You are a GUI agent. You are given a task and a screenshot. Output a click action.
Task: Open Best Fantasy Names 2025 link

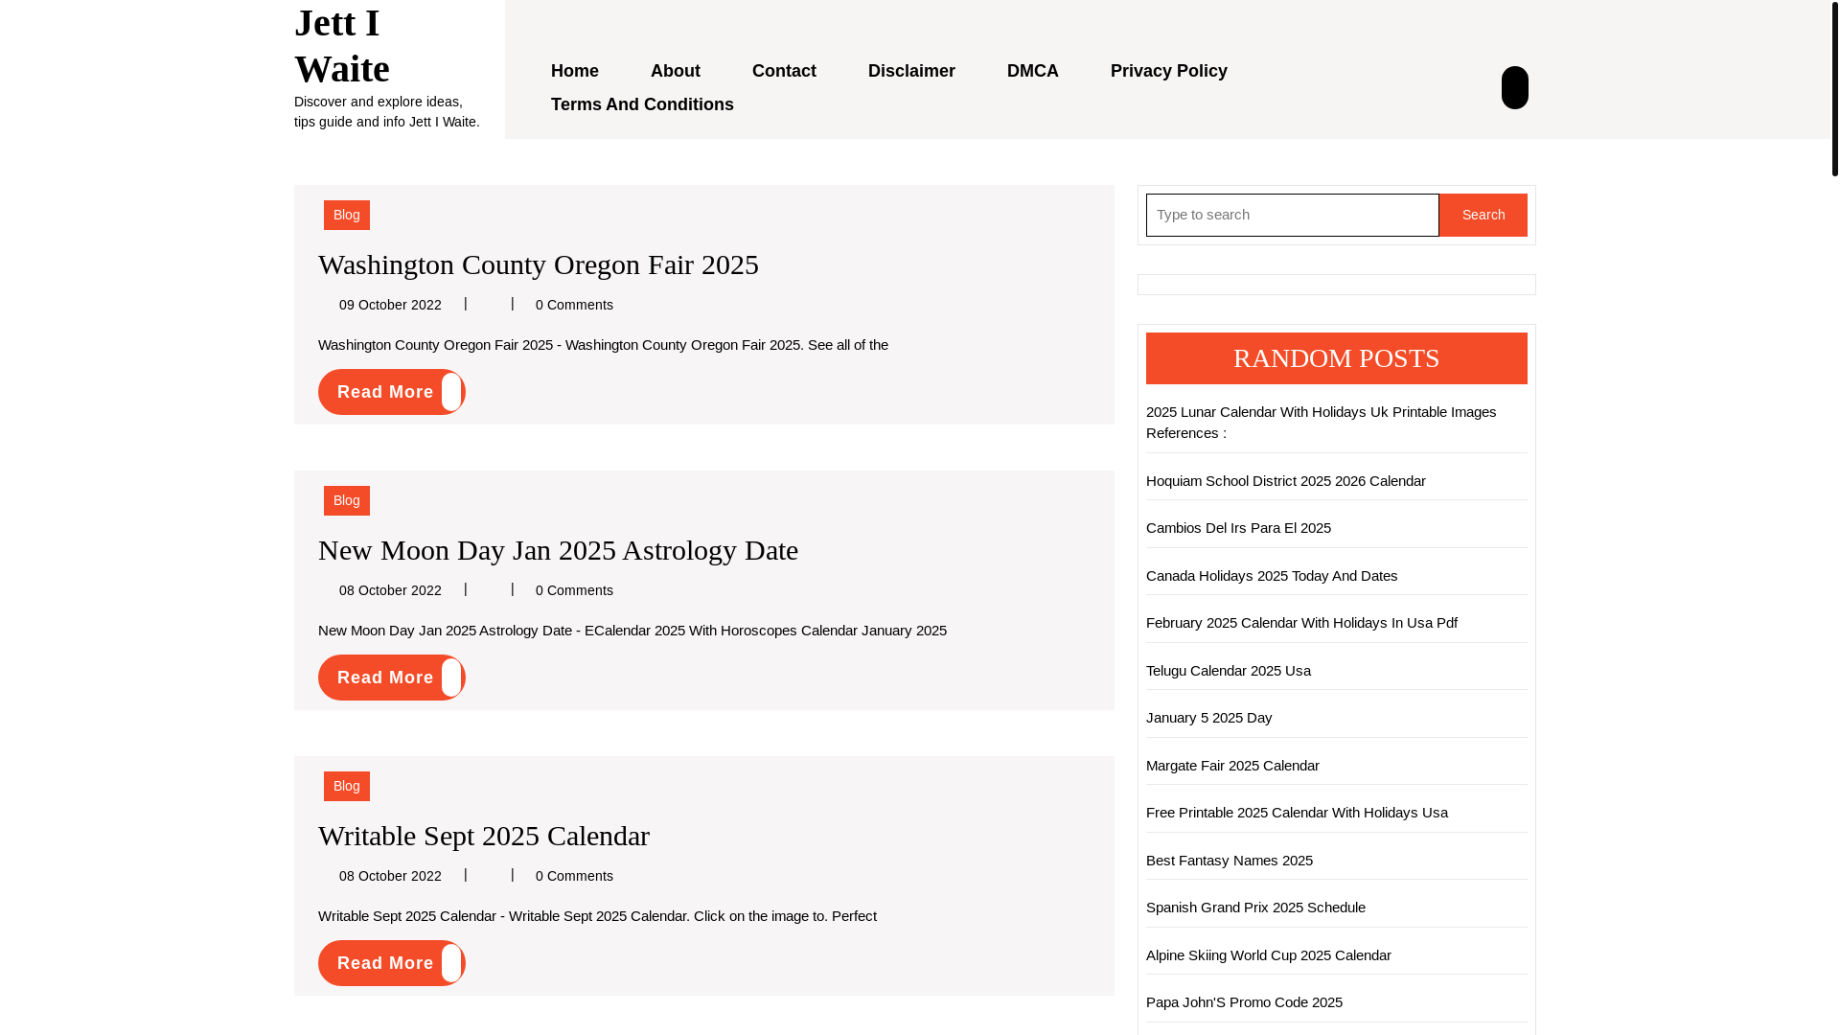point(1230,861)
